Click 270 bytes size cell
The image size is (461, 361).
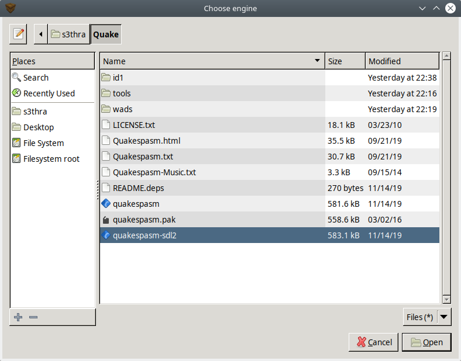tap(345, 188)
